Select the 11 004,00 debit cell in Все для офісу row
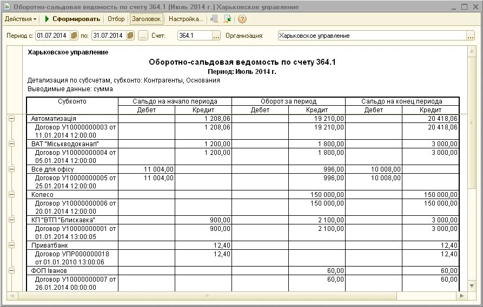 point(147,169)
